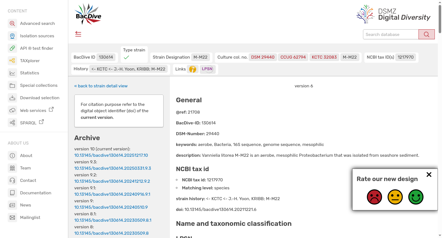This screenshot has height=238, width=442.
Task: Go to Advanced search page
Action: coord(37,23)
